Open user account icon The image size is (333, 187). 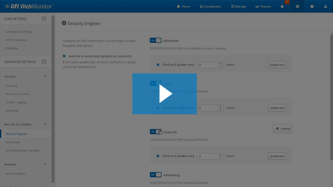click(325, 7)
